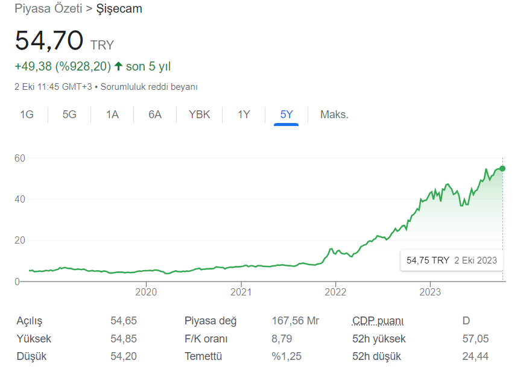Click the Piyasa değ label
The height and width of the screenshot is (372, 529).
click(x=211, y=321)
